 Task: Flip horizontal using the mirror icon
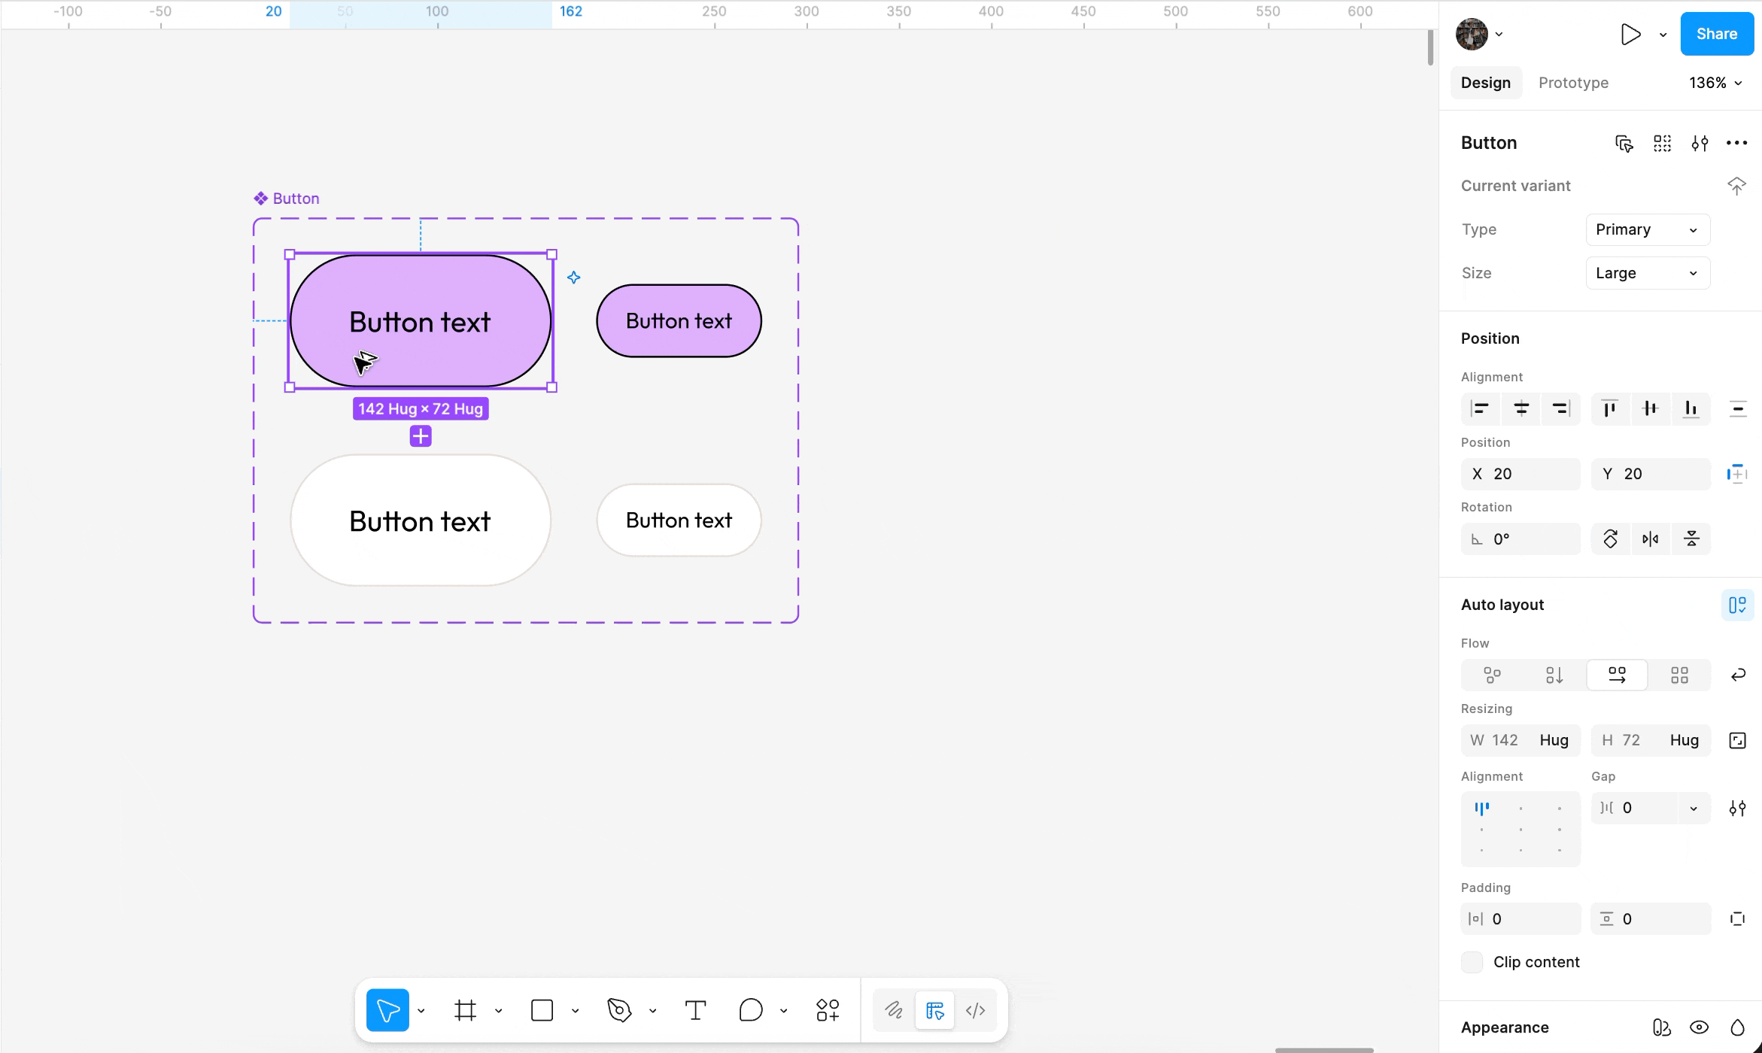point(1650,539)
